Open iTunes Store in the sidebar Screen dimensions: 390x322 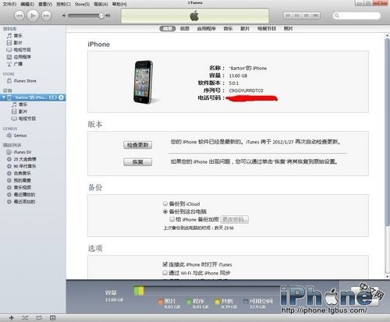(25, 81)
